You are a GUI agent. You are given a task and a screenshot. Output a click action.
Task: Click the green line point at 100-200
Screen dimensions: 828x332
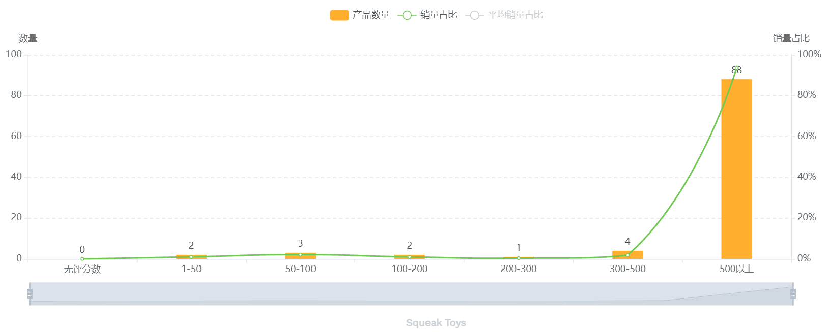pos(409,257)
